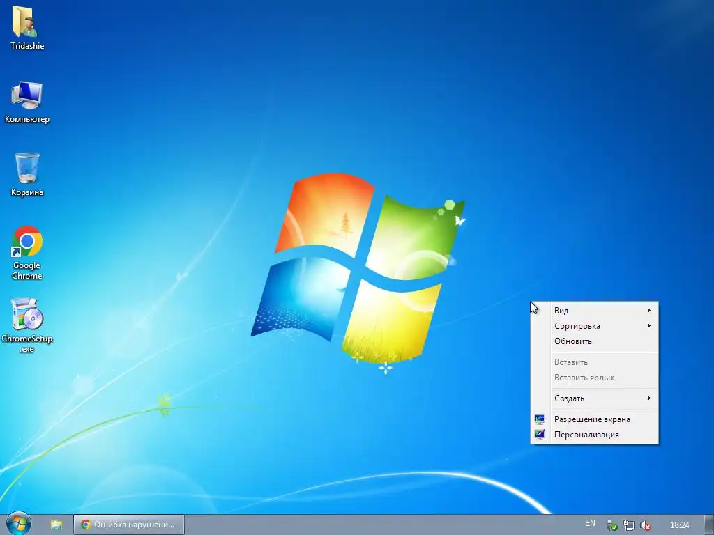Click the muted volume tray icon
Screen dimensions: 714x535
[x=645, y=525]
